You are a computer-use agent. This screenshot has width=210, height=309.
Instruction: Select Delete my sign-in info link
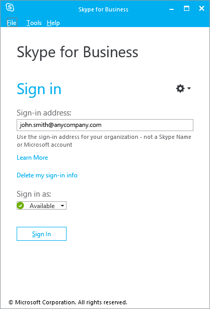coord(47,175)
